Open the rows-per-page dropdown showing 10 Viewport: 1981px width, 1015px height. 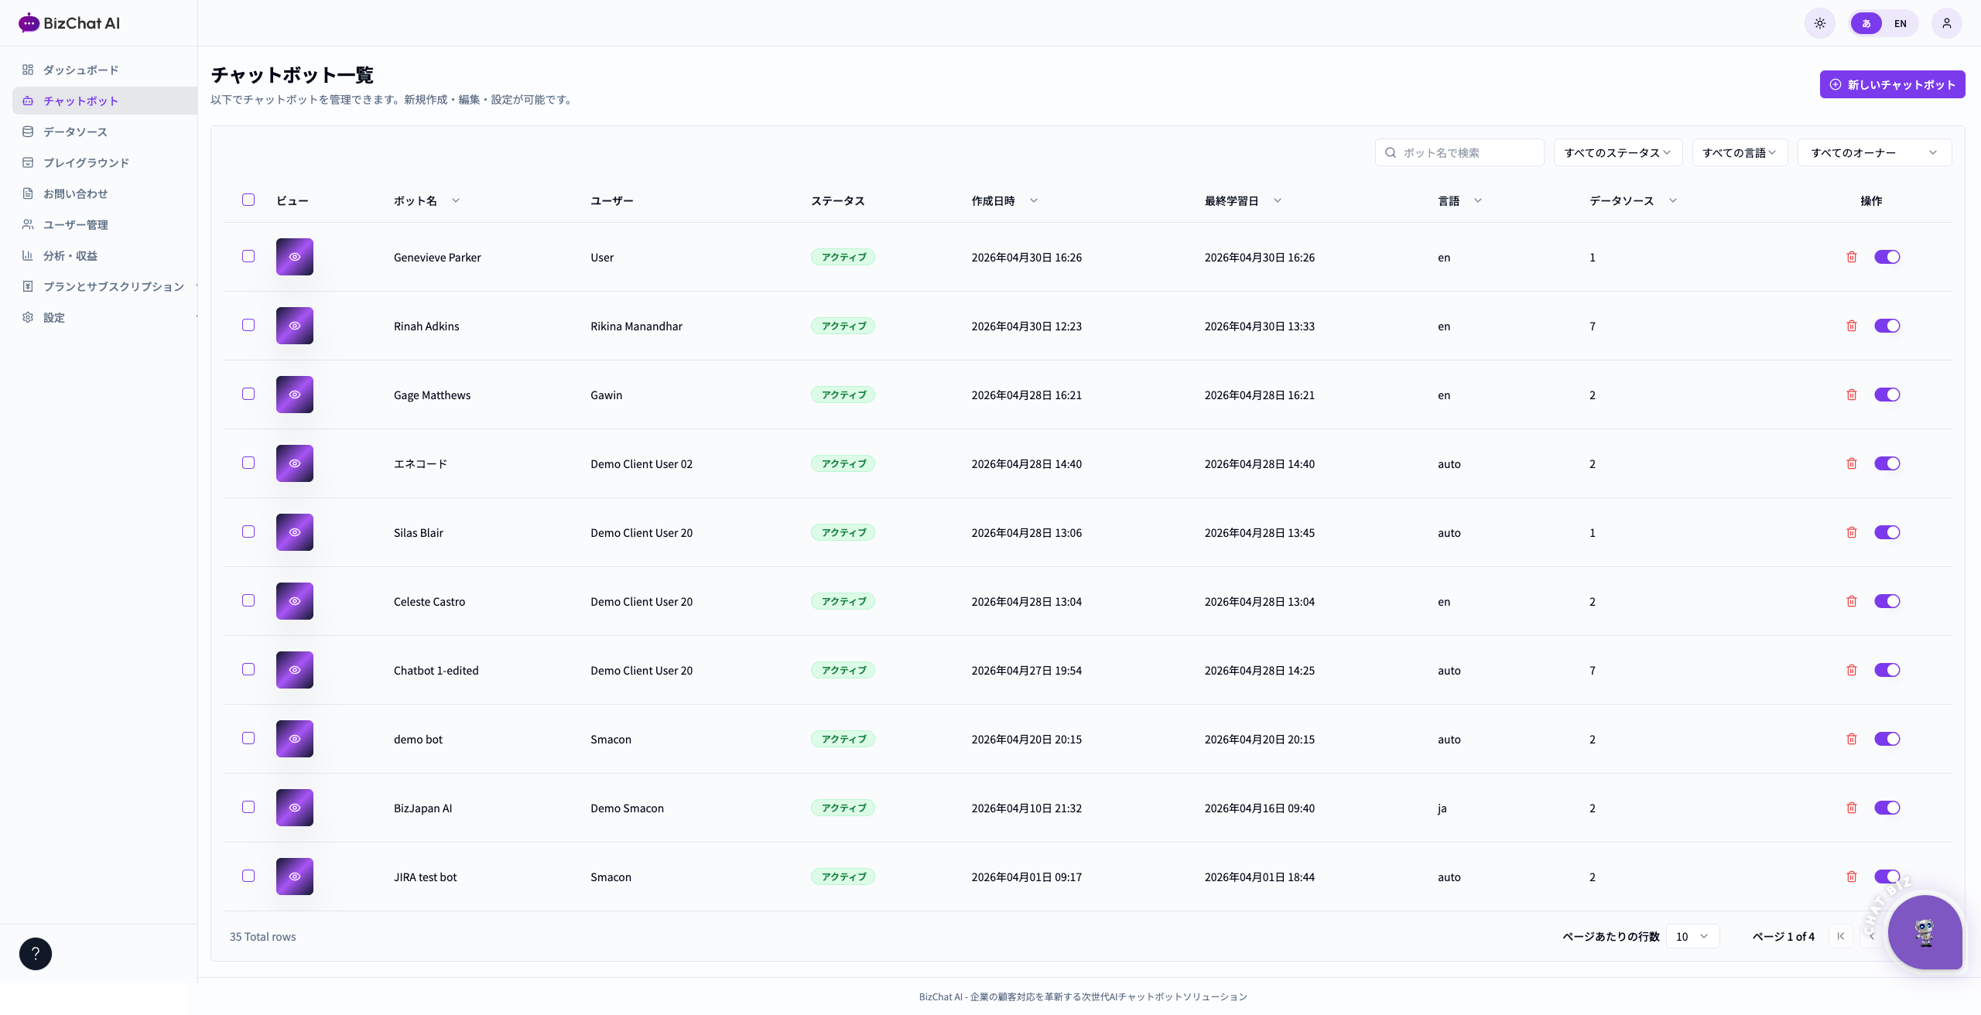click(x=1692, y=936)
